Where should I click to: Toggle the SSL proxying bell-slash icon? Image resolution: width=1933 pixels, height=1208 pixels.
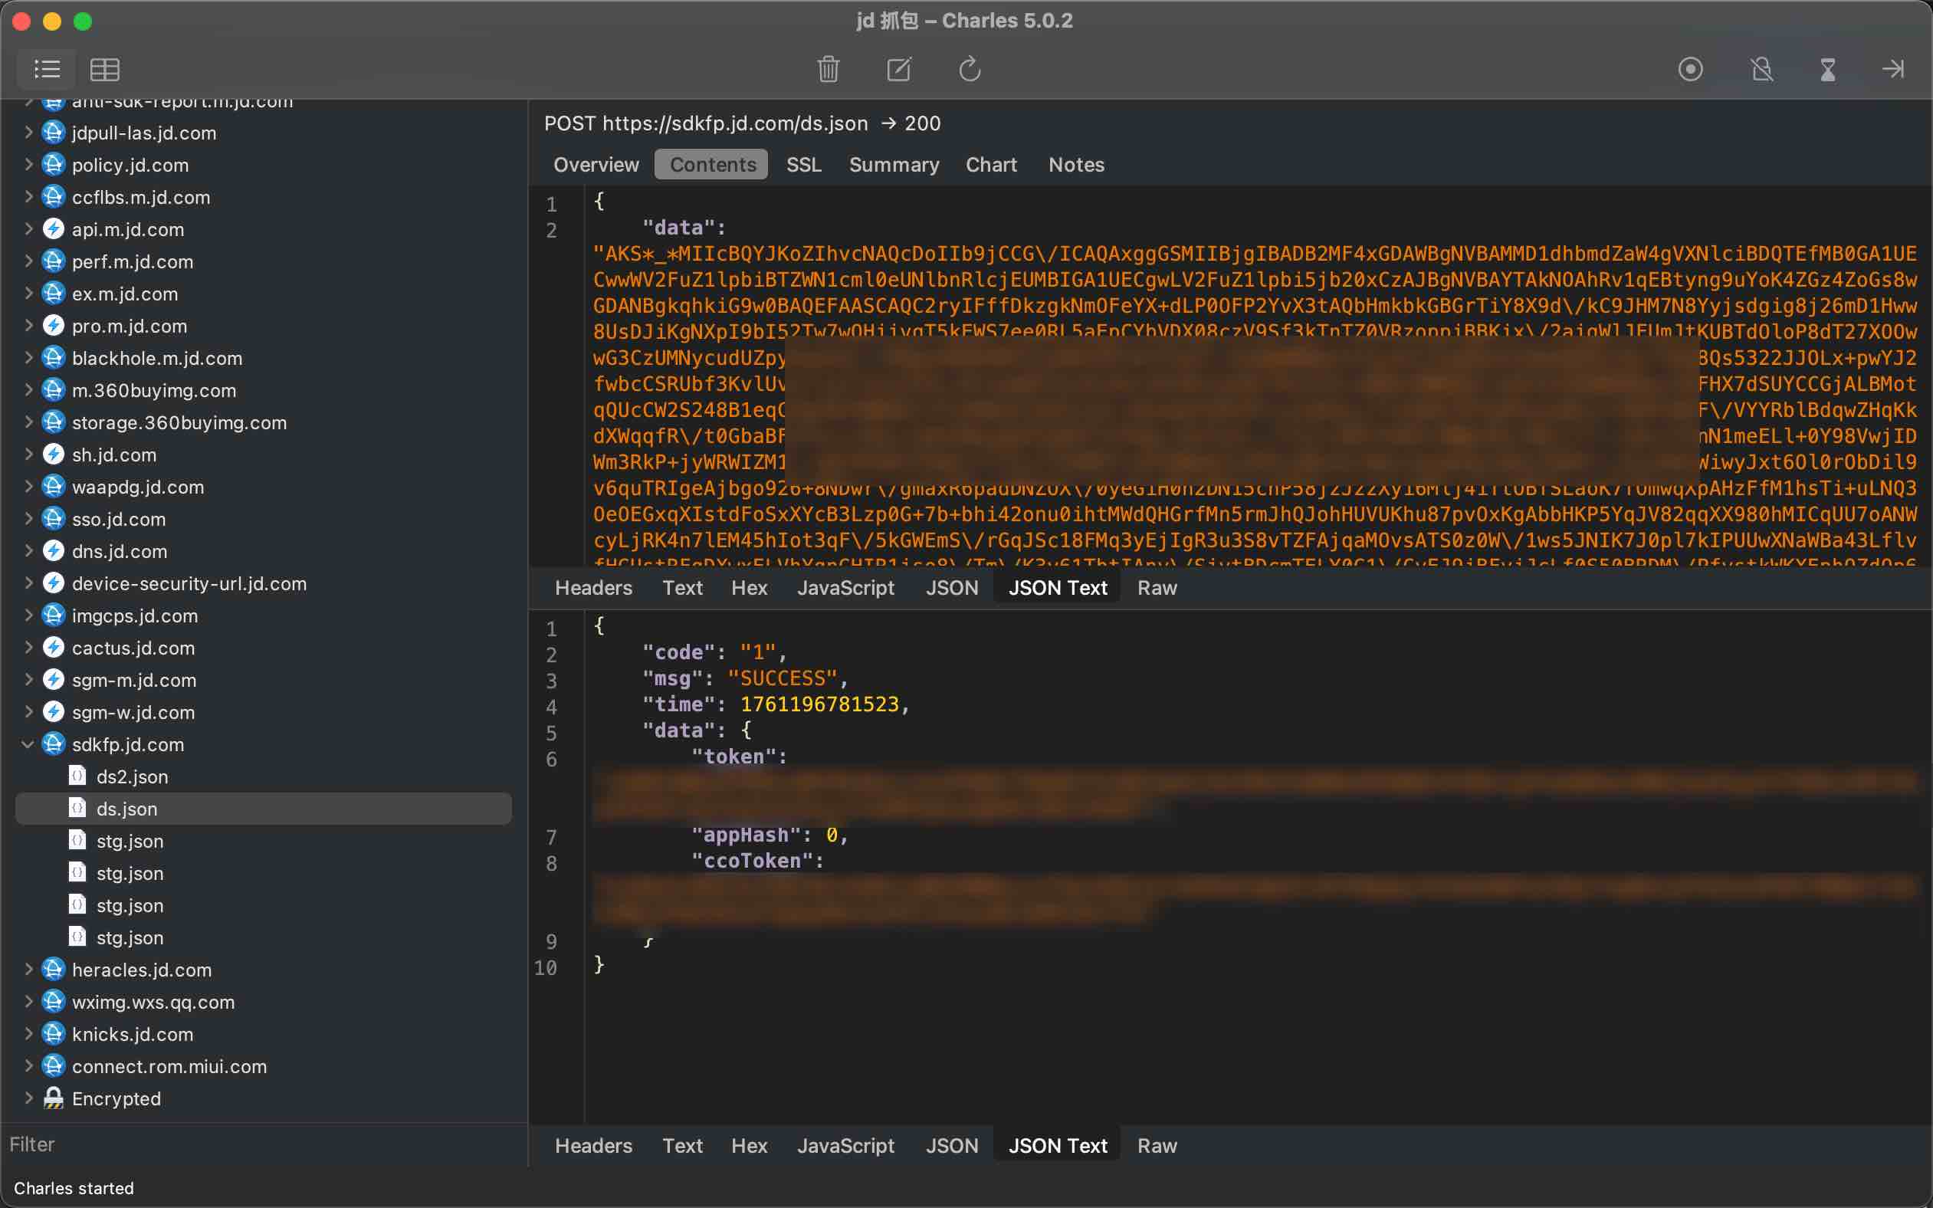(x=1762, y=70)
